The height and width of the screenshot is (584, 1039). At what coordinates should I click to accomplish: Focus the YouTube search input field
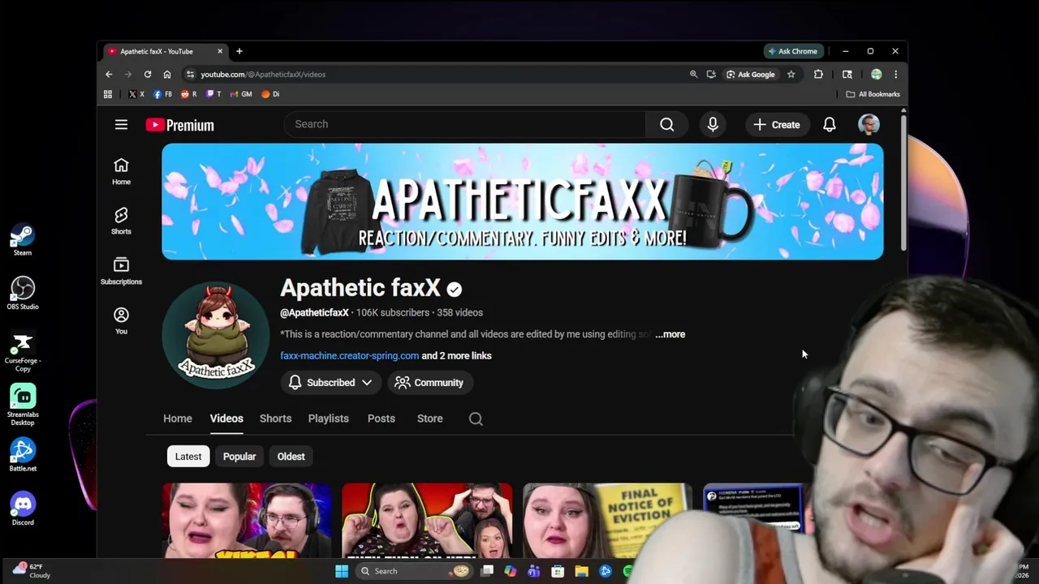(x=464, y=124)
